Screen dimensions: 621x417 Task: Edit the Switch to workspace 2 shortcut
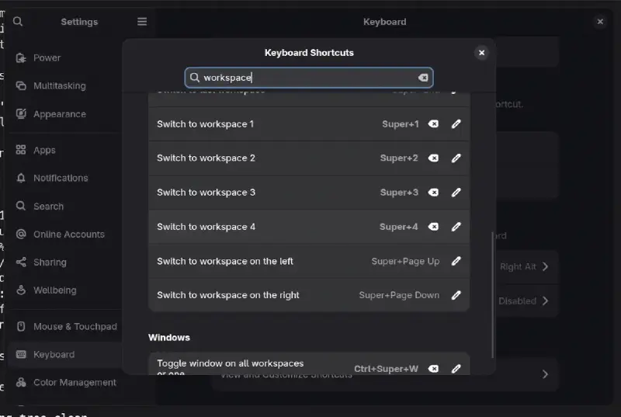click(x=456, y=158)
